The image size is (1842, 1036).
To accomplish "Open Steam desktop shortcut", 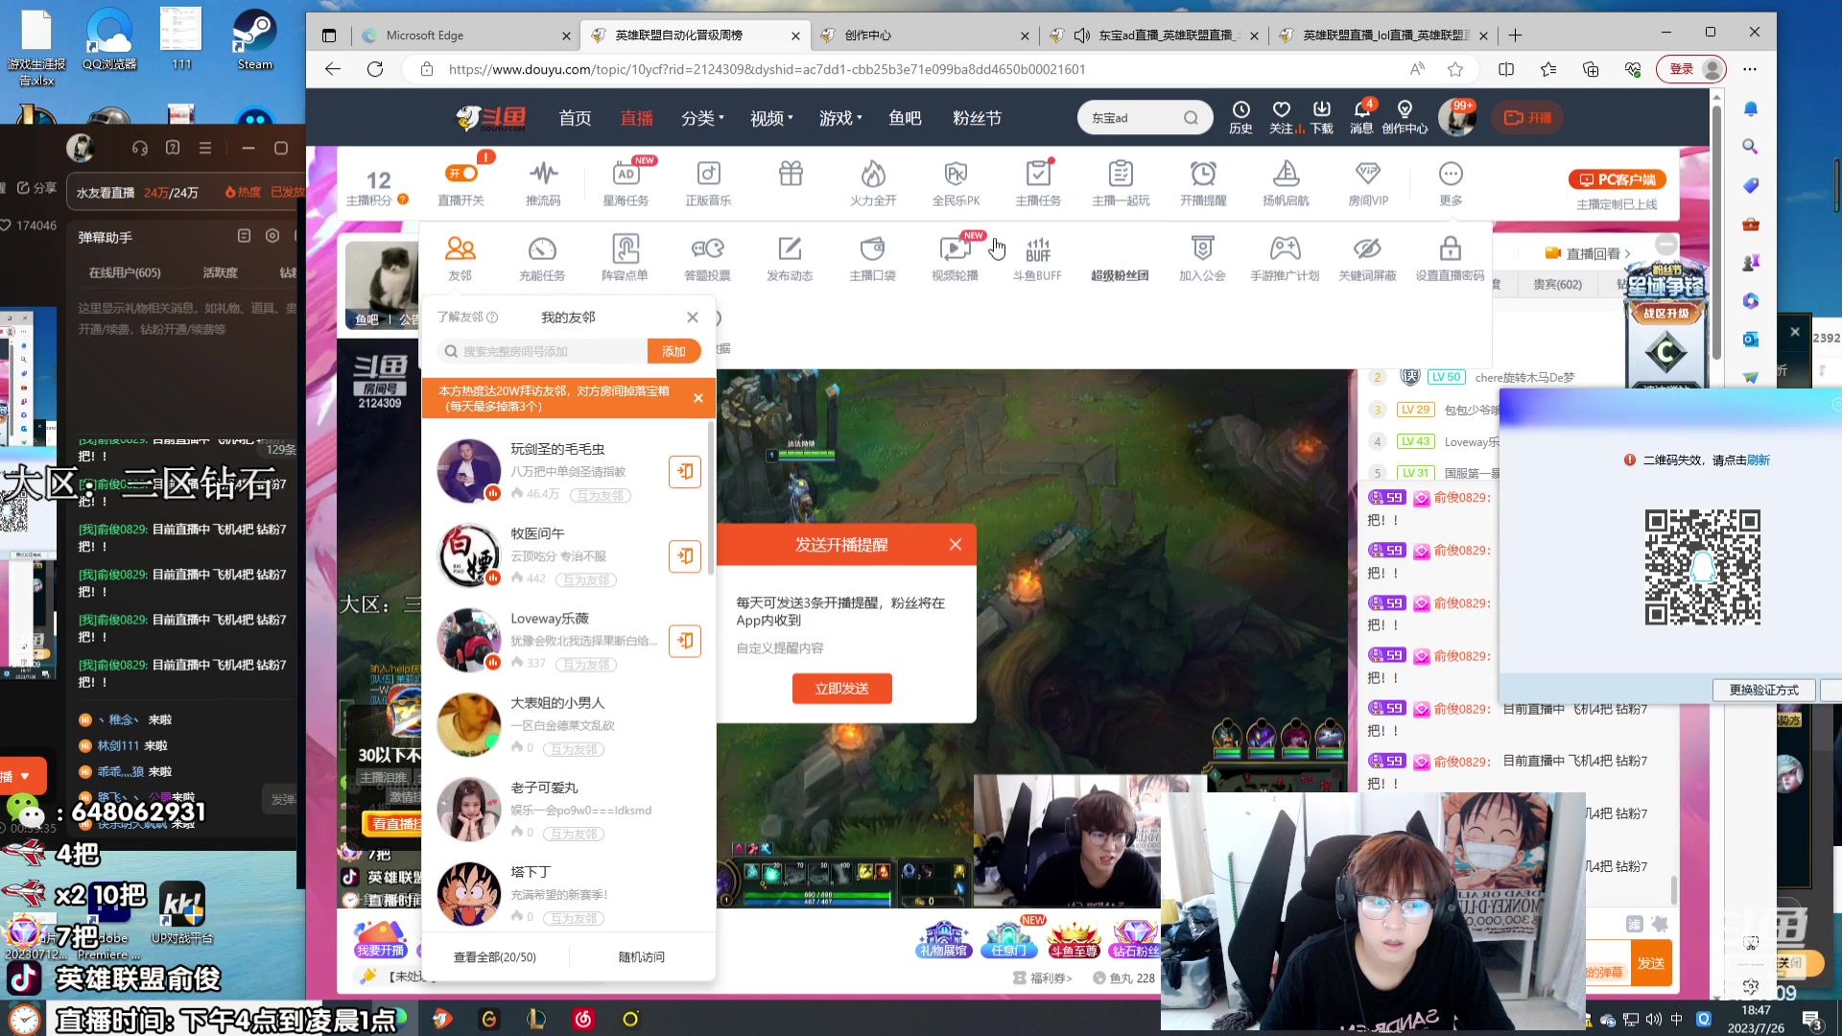I will [254, 39].
